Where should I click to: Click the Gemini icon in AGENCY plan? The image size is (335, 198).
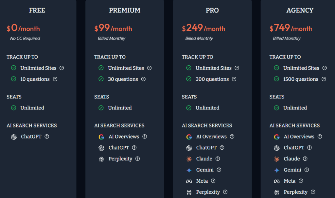[x=276, y=170]
